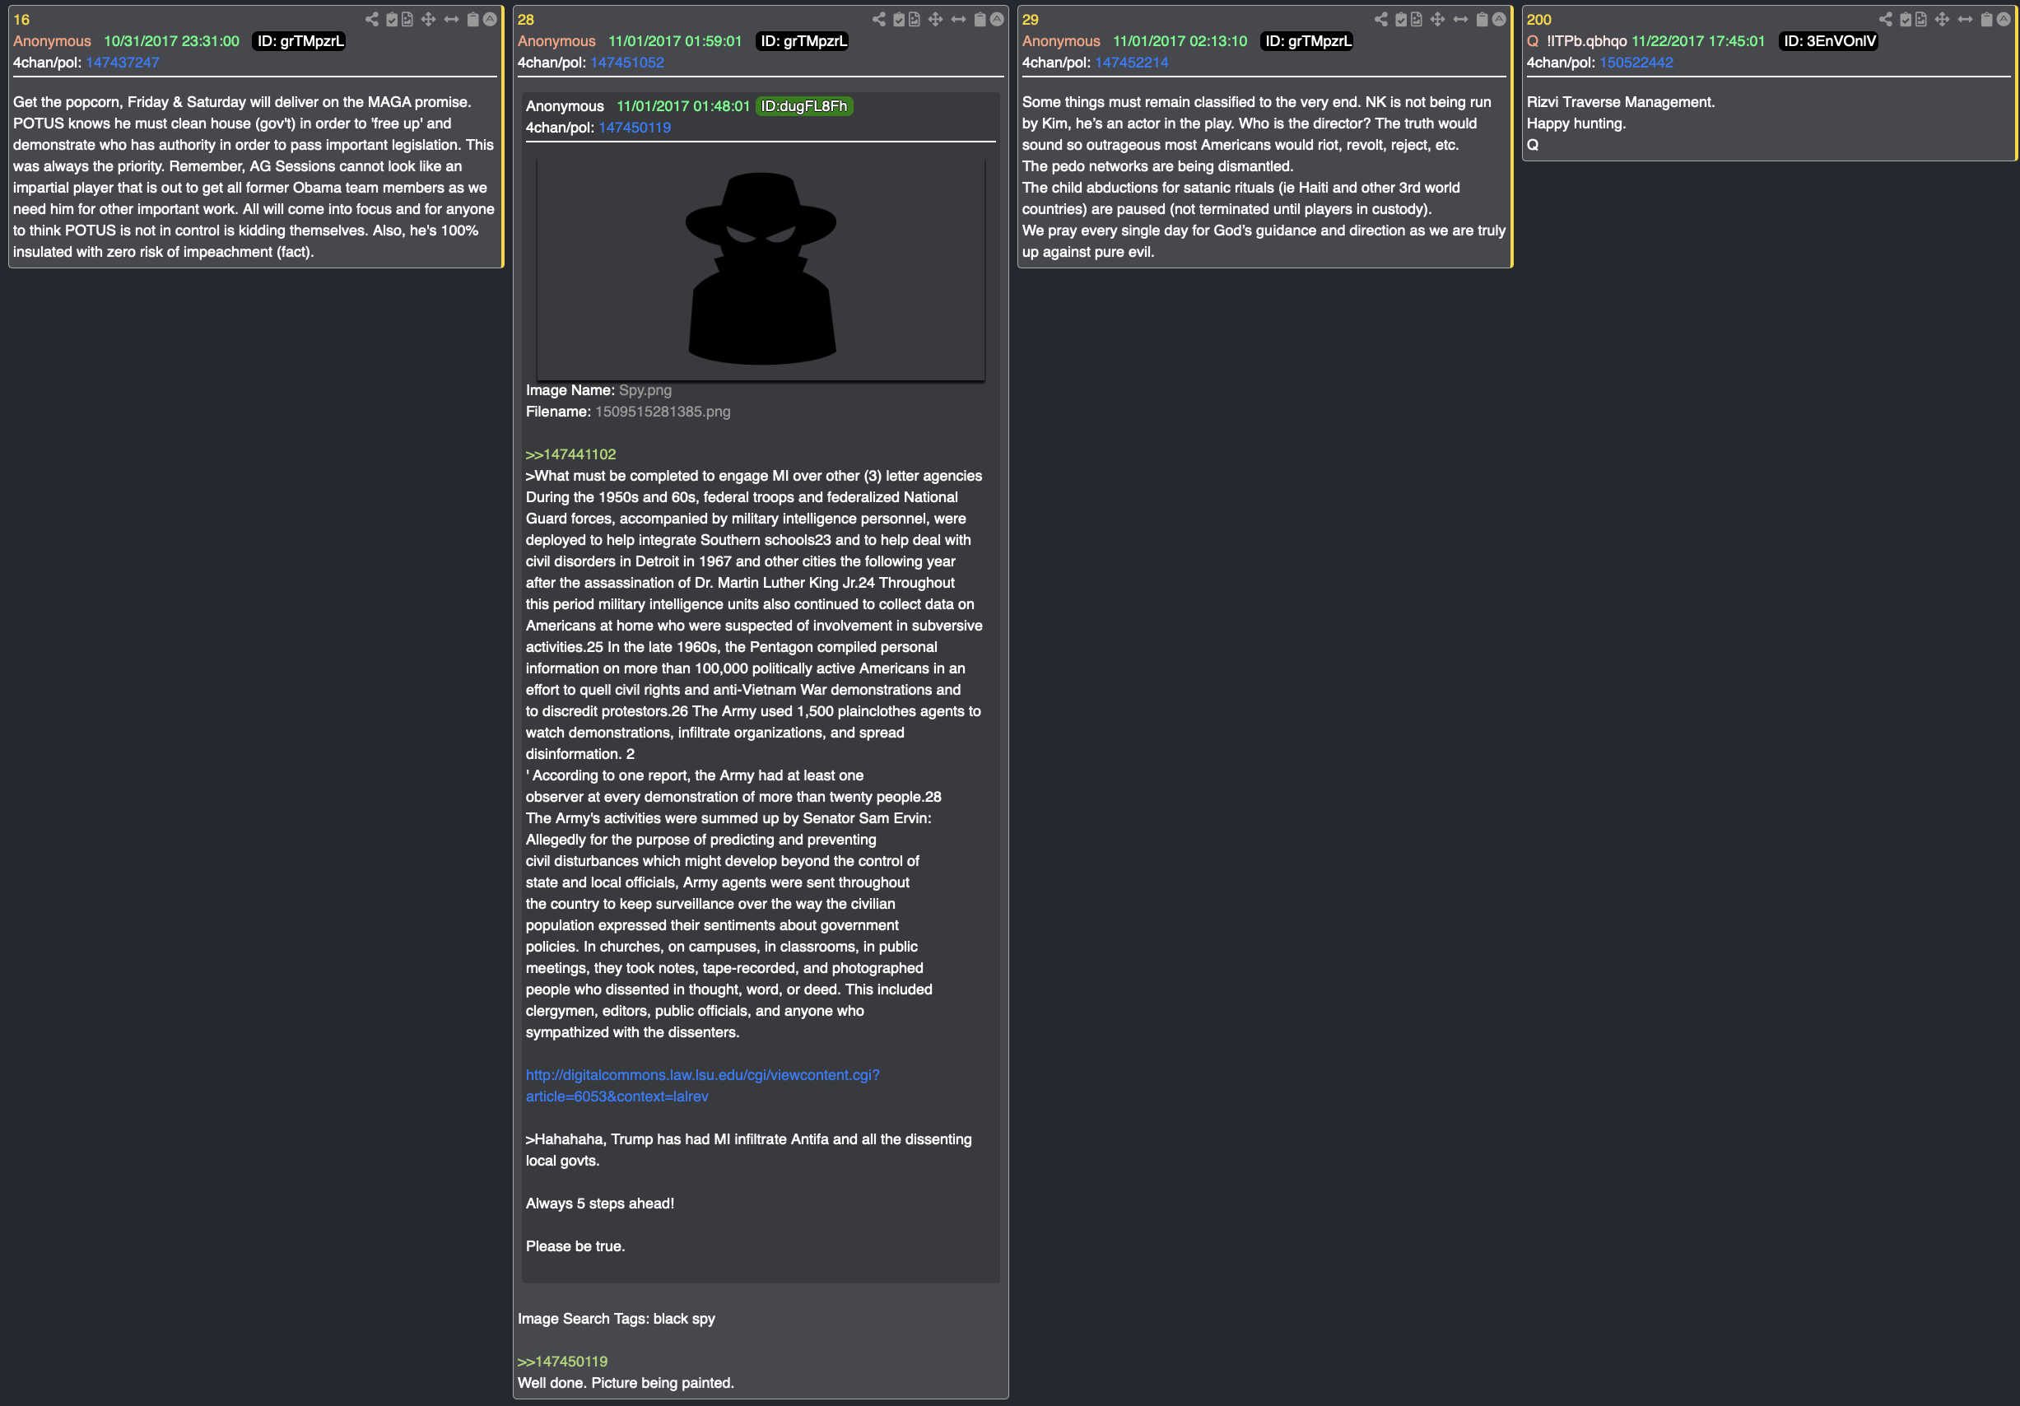
Task: Click the four-way move icon on post 28
Action: click(x=935, y=20)
